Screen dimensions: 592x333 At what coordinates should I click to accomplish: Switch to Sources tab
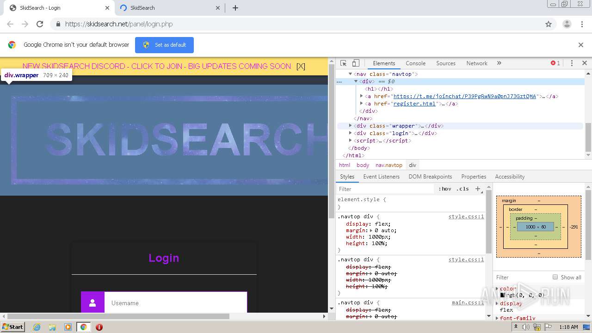(x=446, y=63)
